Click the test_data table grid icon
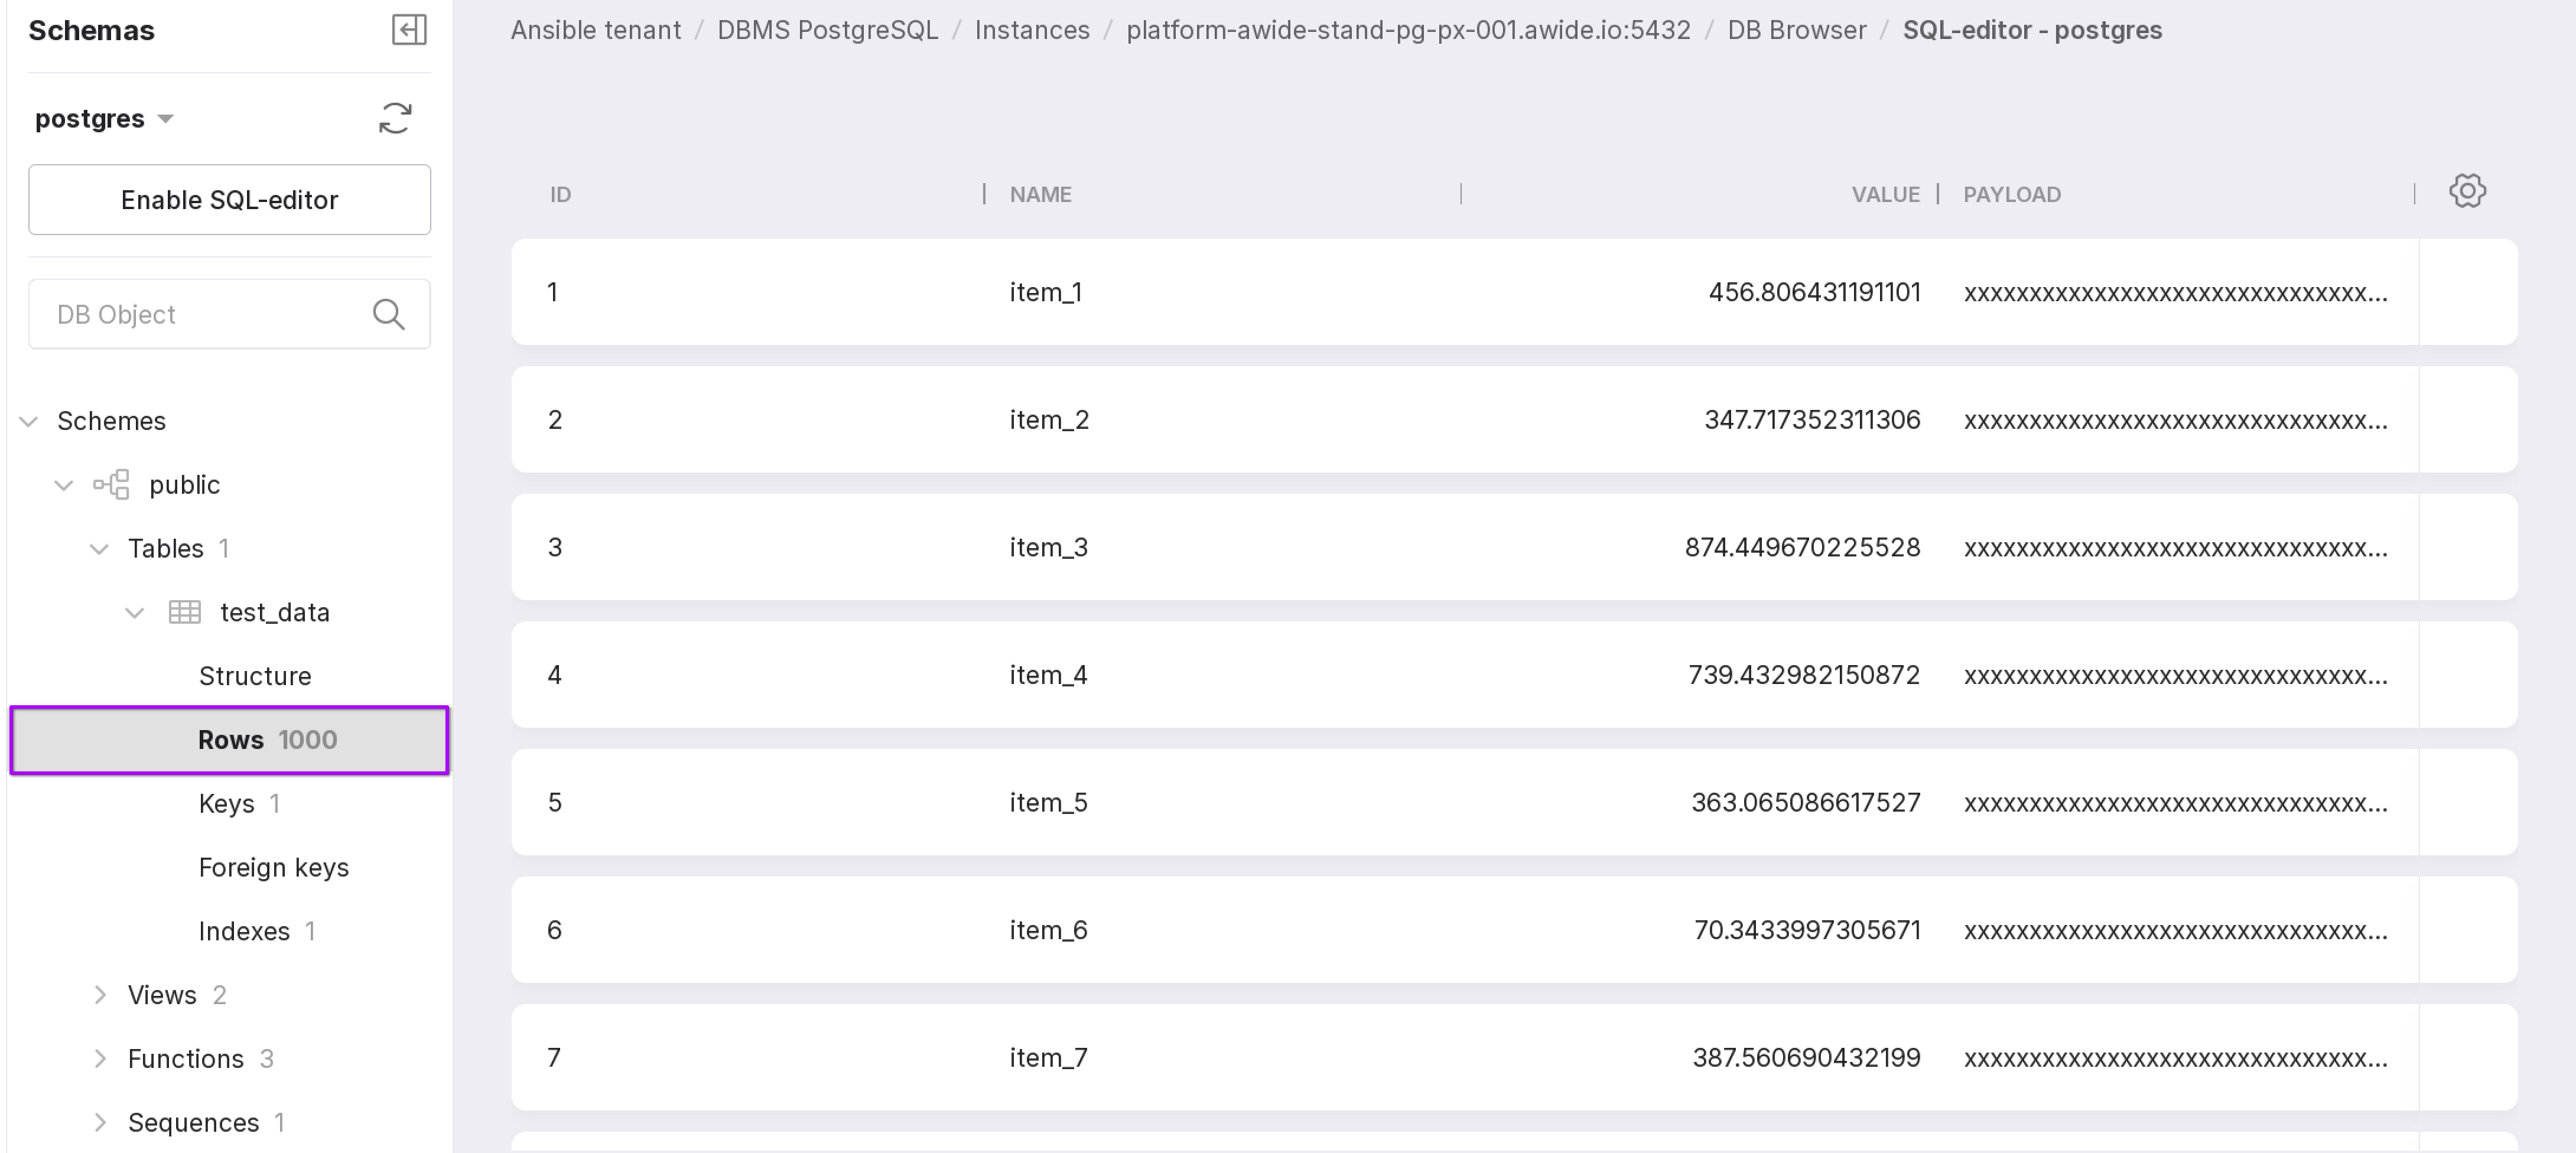 [x=184, y=612]
